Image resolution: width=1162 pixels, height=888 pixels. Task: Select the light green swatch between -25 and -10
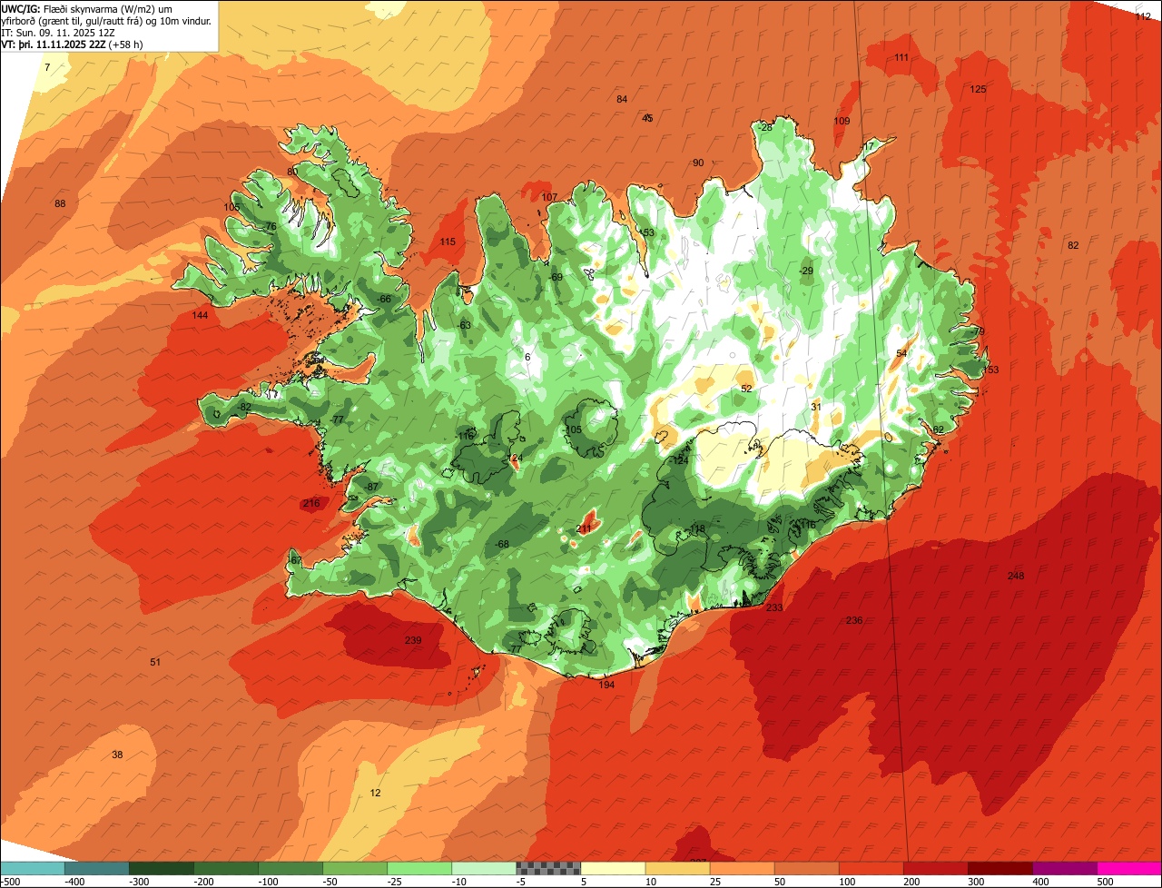pyautogui.click(x=419, y=868)
